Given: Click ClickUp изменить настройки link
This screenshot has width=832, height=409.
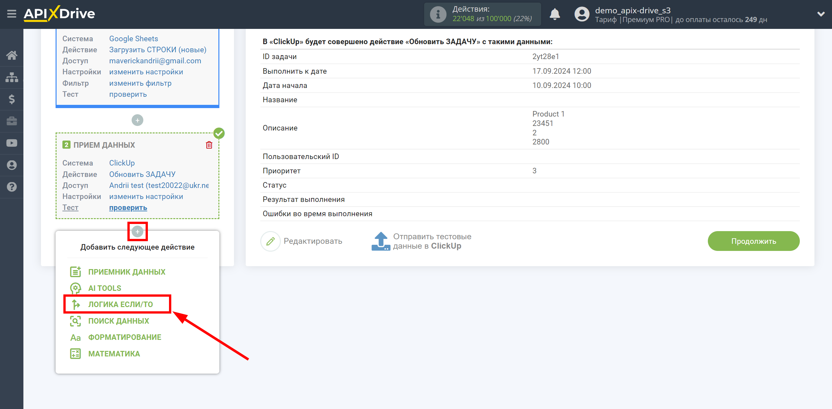Looking at the screenshot, I should point(146,196).
